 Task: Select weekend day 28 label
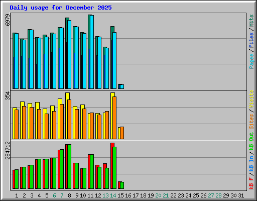218,195
